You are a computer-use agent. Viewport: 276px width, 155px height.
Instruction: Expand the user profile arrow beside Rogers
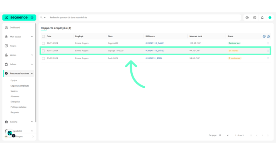[33, 137]
